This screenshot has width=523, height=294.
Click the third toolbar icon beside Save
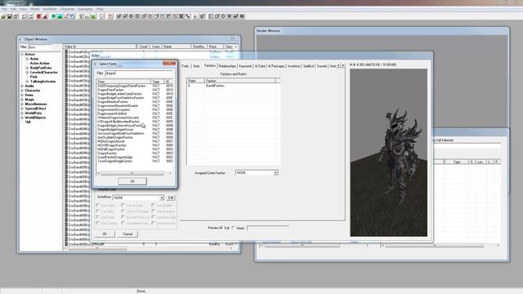[16, 16]
